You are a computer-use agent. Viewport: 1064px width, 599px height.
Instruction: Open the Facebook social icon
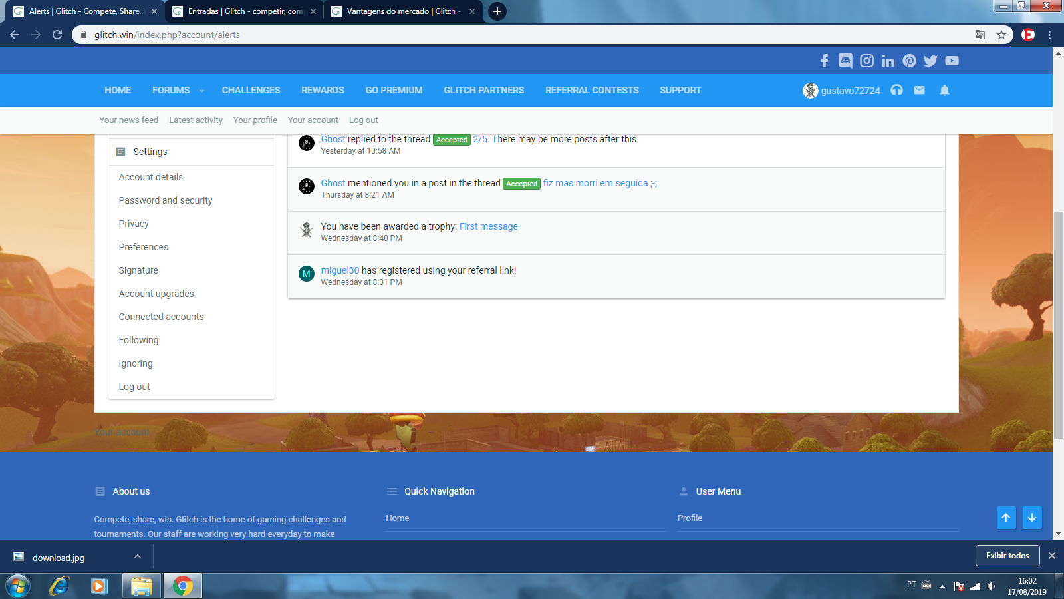(x=824, y=61)
